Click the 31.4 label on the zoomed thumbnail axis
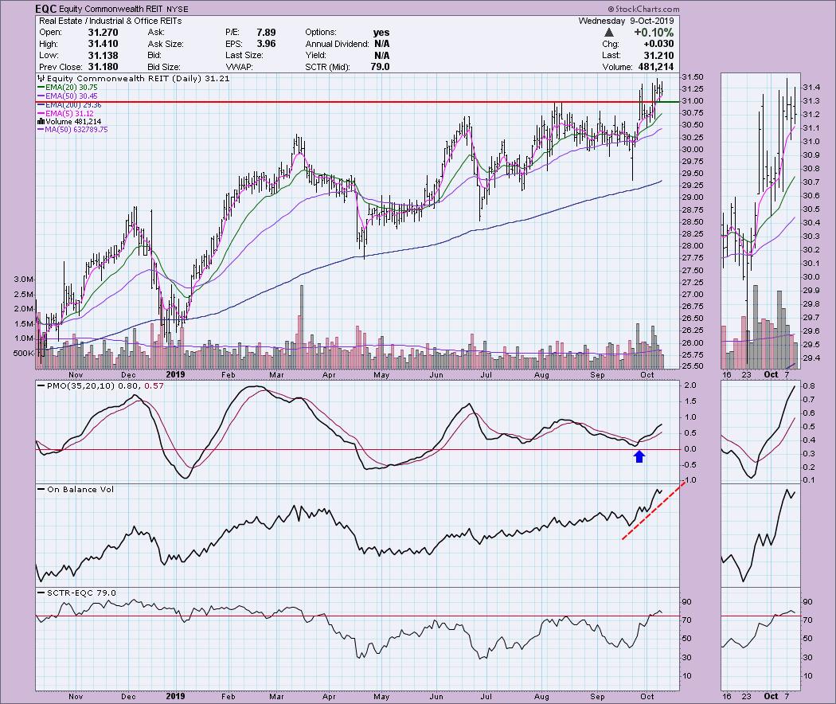The height and width of the screenshot is (704, 836). 811,88
